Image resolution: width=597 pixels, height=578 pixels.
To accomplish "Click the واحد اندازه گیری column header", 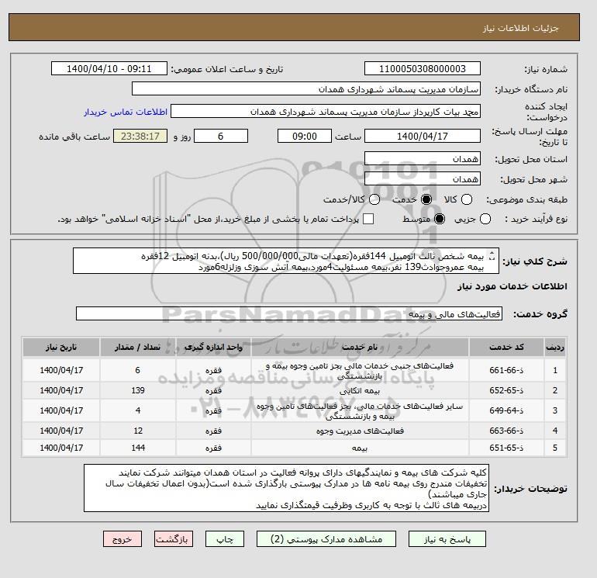I will 213,347.
